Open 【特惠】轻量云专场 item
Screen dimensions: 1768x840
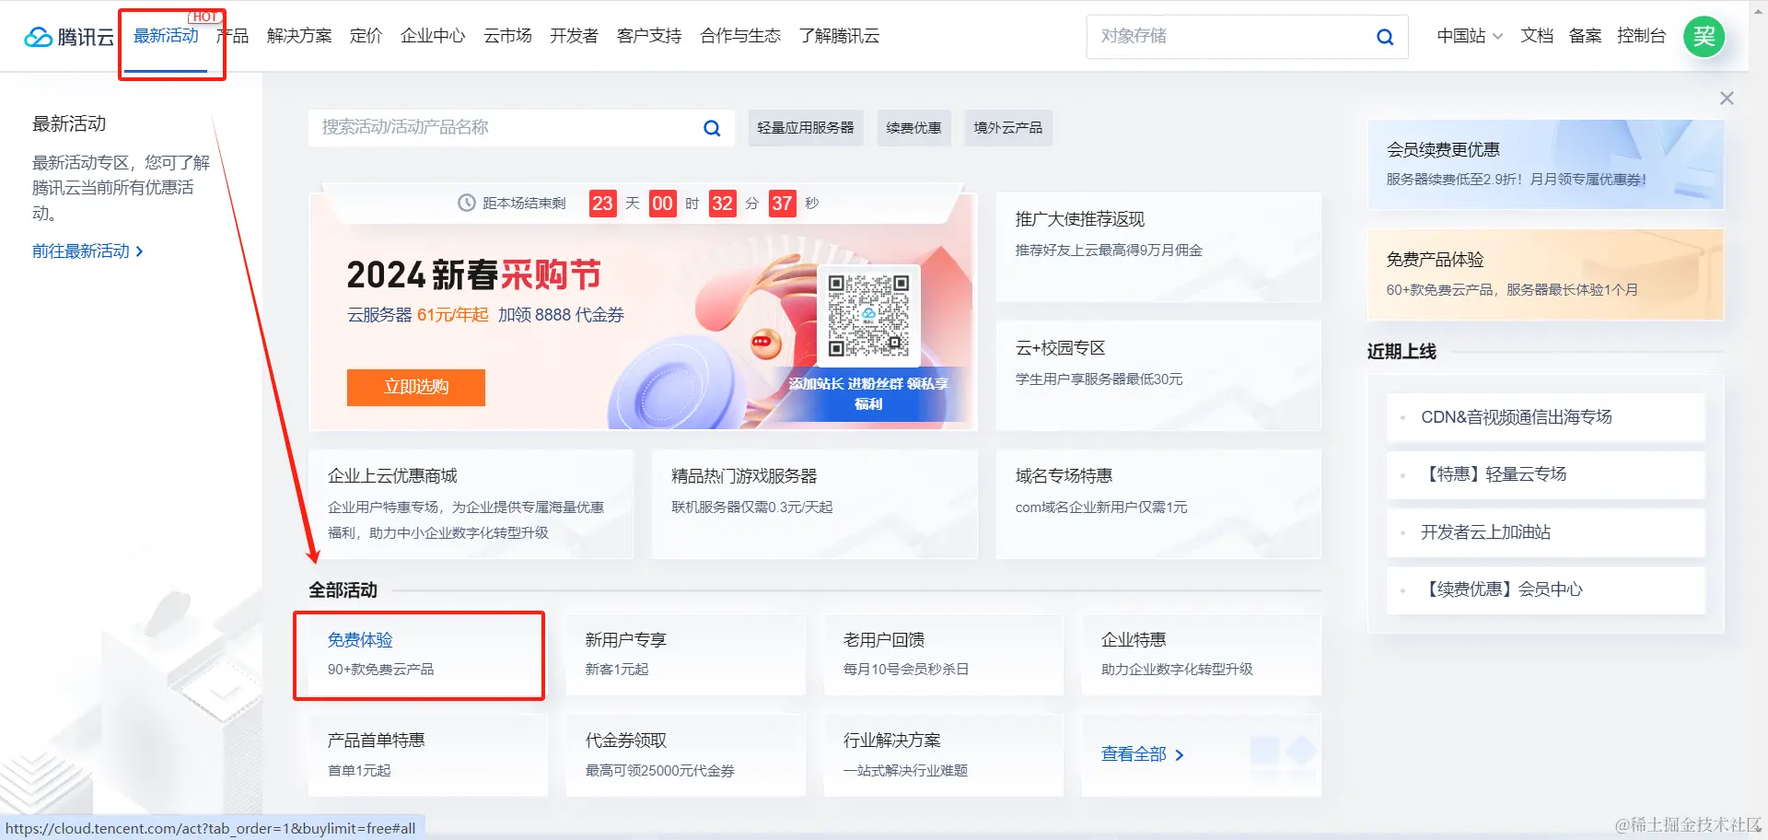point(1546,474)
